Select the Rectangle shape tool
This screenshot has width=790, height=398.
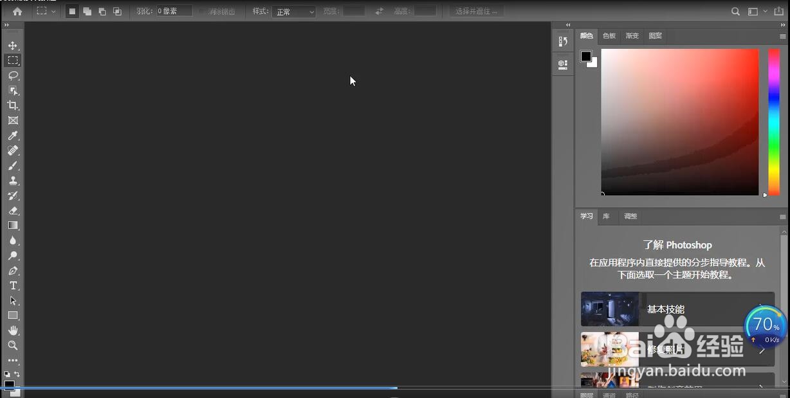[x=13, y=316]
